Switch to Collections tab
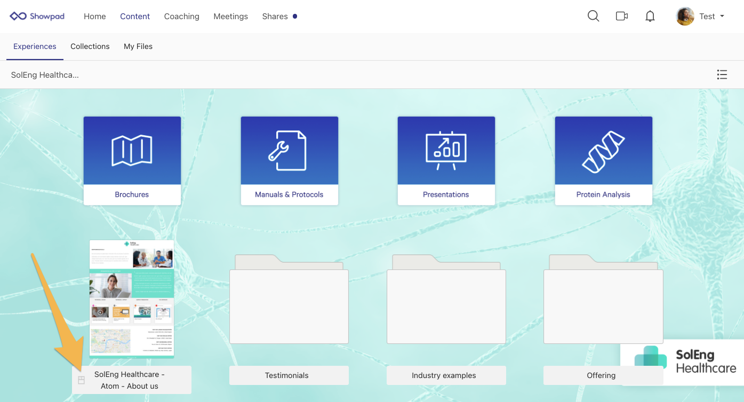 pyautogui.click(x=90, y=46)
